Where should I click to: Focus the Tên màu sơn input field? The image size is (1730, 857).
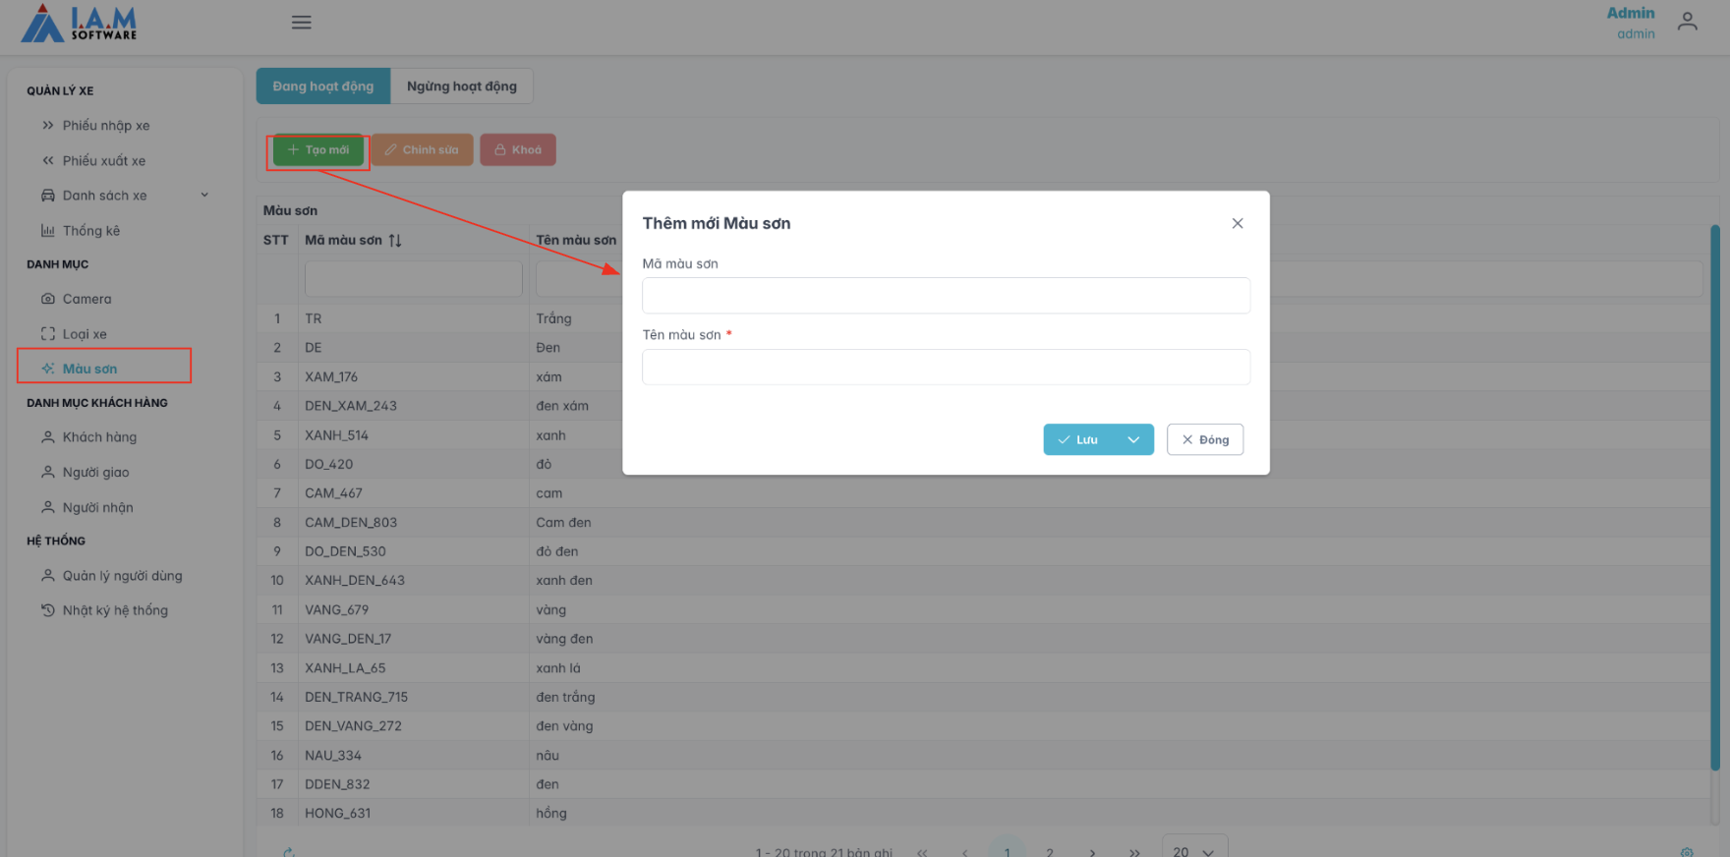pos(945,368)
